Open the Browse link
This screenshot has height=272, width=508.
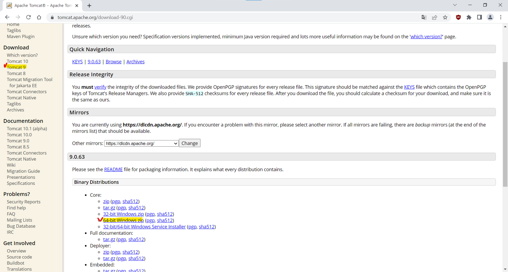point(114,62)
